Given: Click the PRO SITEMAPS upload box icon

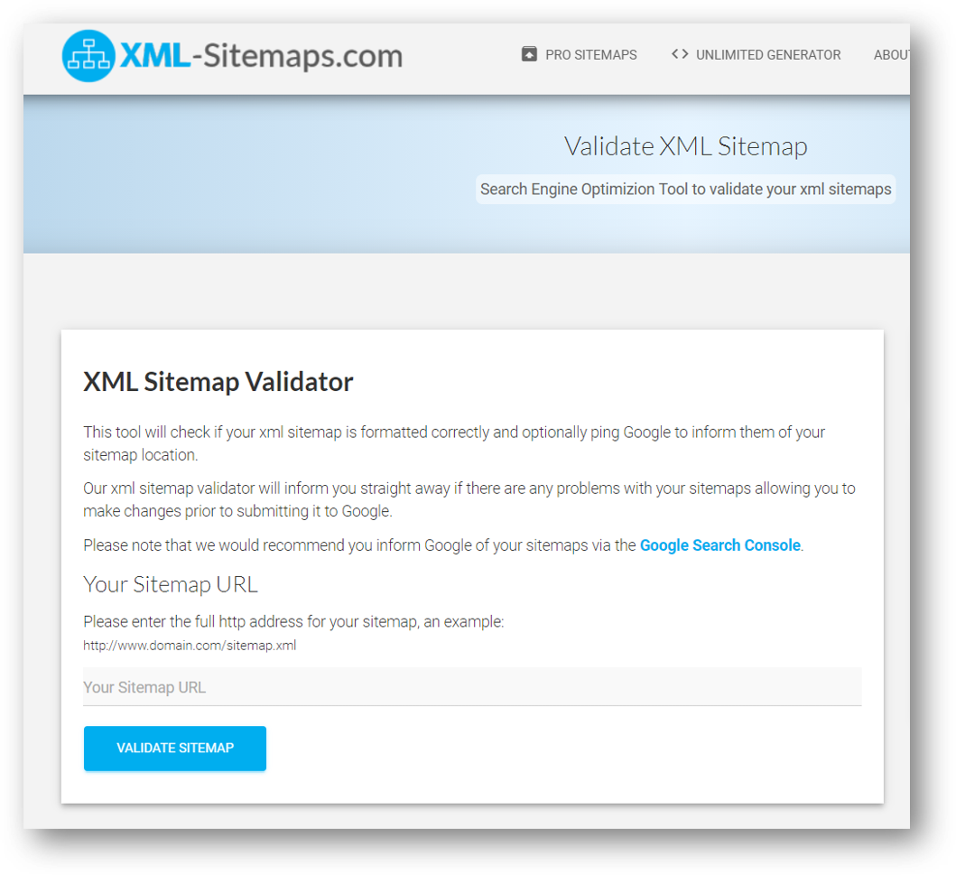Looking at the screenshot, I should [529, 54].
